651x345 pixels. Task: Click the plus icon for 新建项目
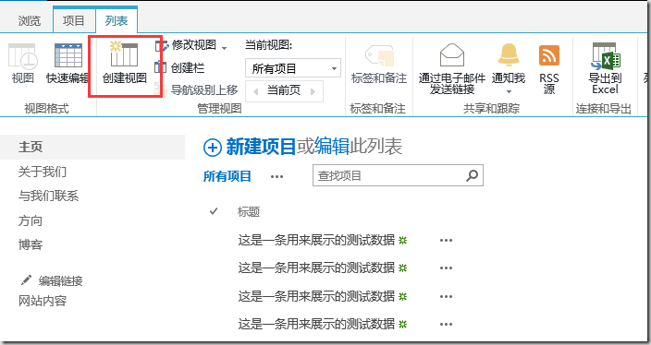(212, 148)
